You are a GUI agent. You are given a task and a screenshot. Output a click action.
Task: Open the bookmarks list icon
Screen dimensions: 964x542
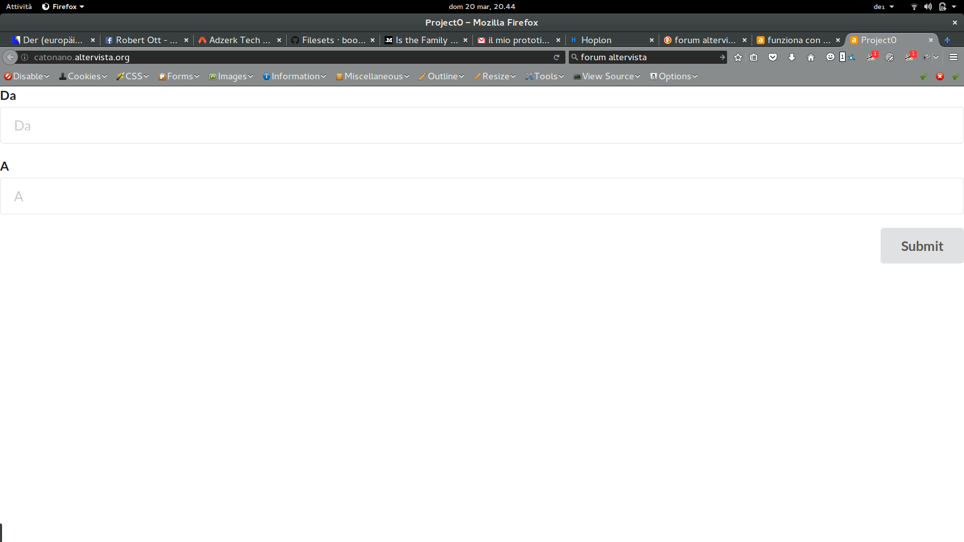(754, 57)
